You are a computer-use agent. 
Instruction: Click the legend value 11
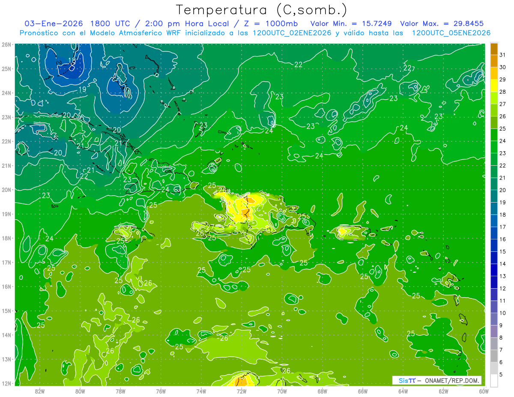pos(502,301)
